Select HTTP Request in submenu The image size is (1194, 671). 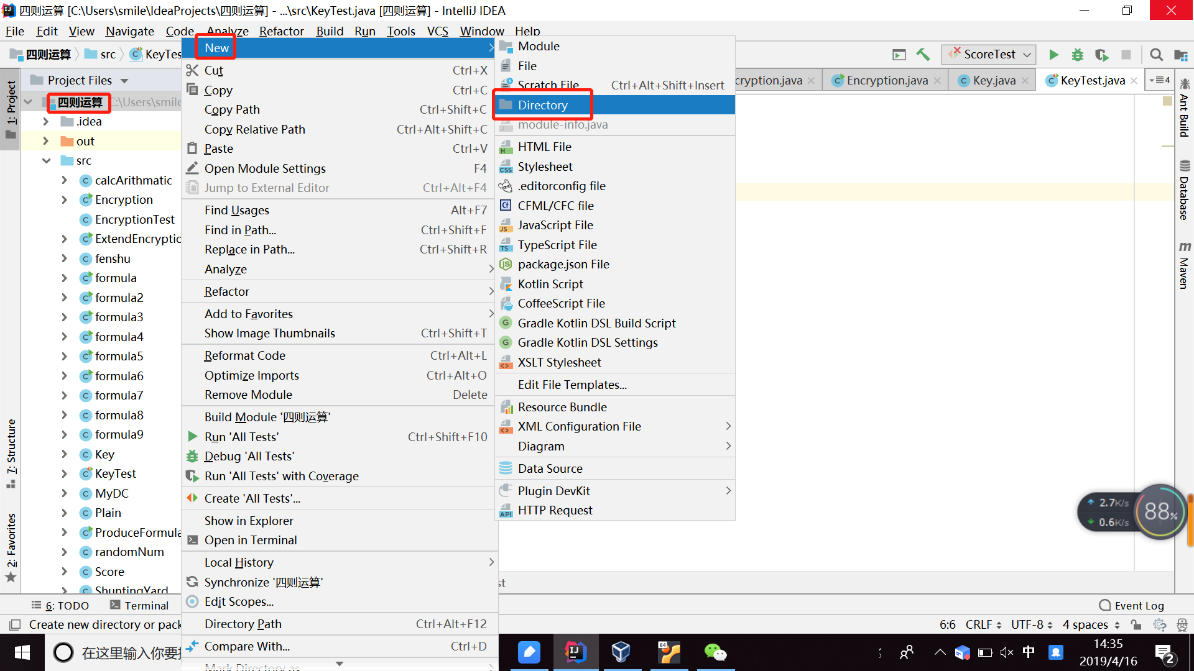click(614, 510)
